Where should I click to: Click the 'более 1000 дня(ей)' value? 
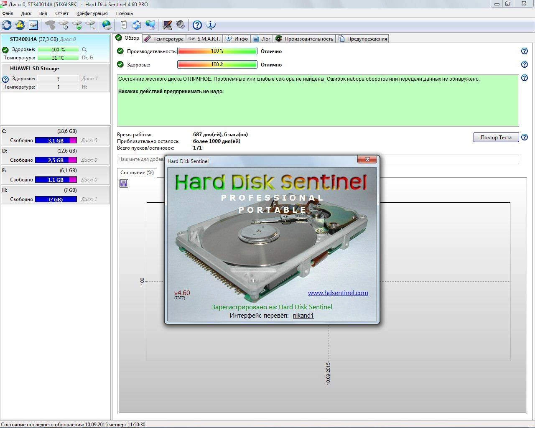point(217,141)
